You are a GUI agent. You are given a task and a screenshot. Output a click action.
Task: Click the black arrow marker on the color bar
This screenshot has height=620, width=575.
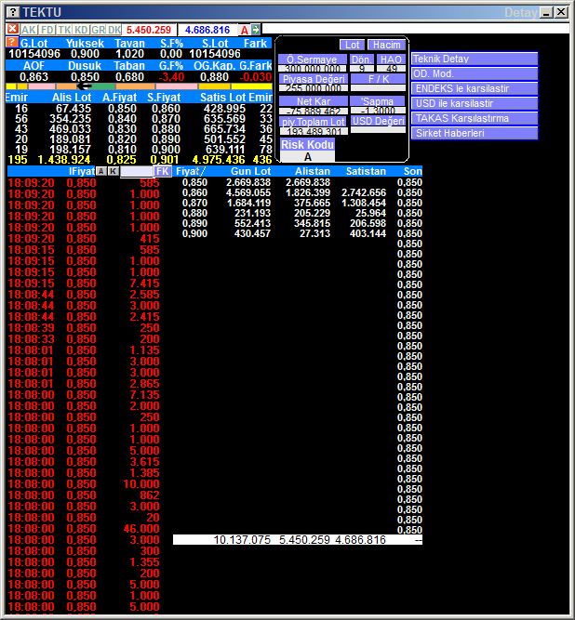click(x=84, y=86)
